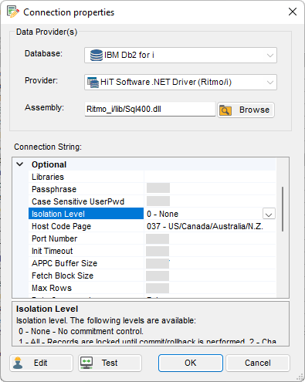This screenshot has height=382, width=305.
Task: Click the Browse folder magnifier icon
Action: click(225, 110)
